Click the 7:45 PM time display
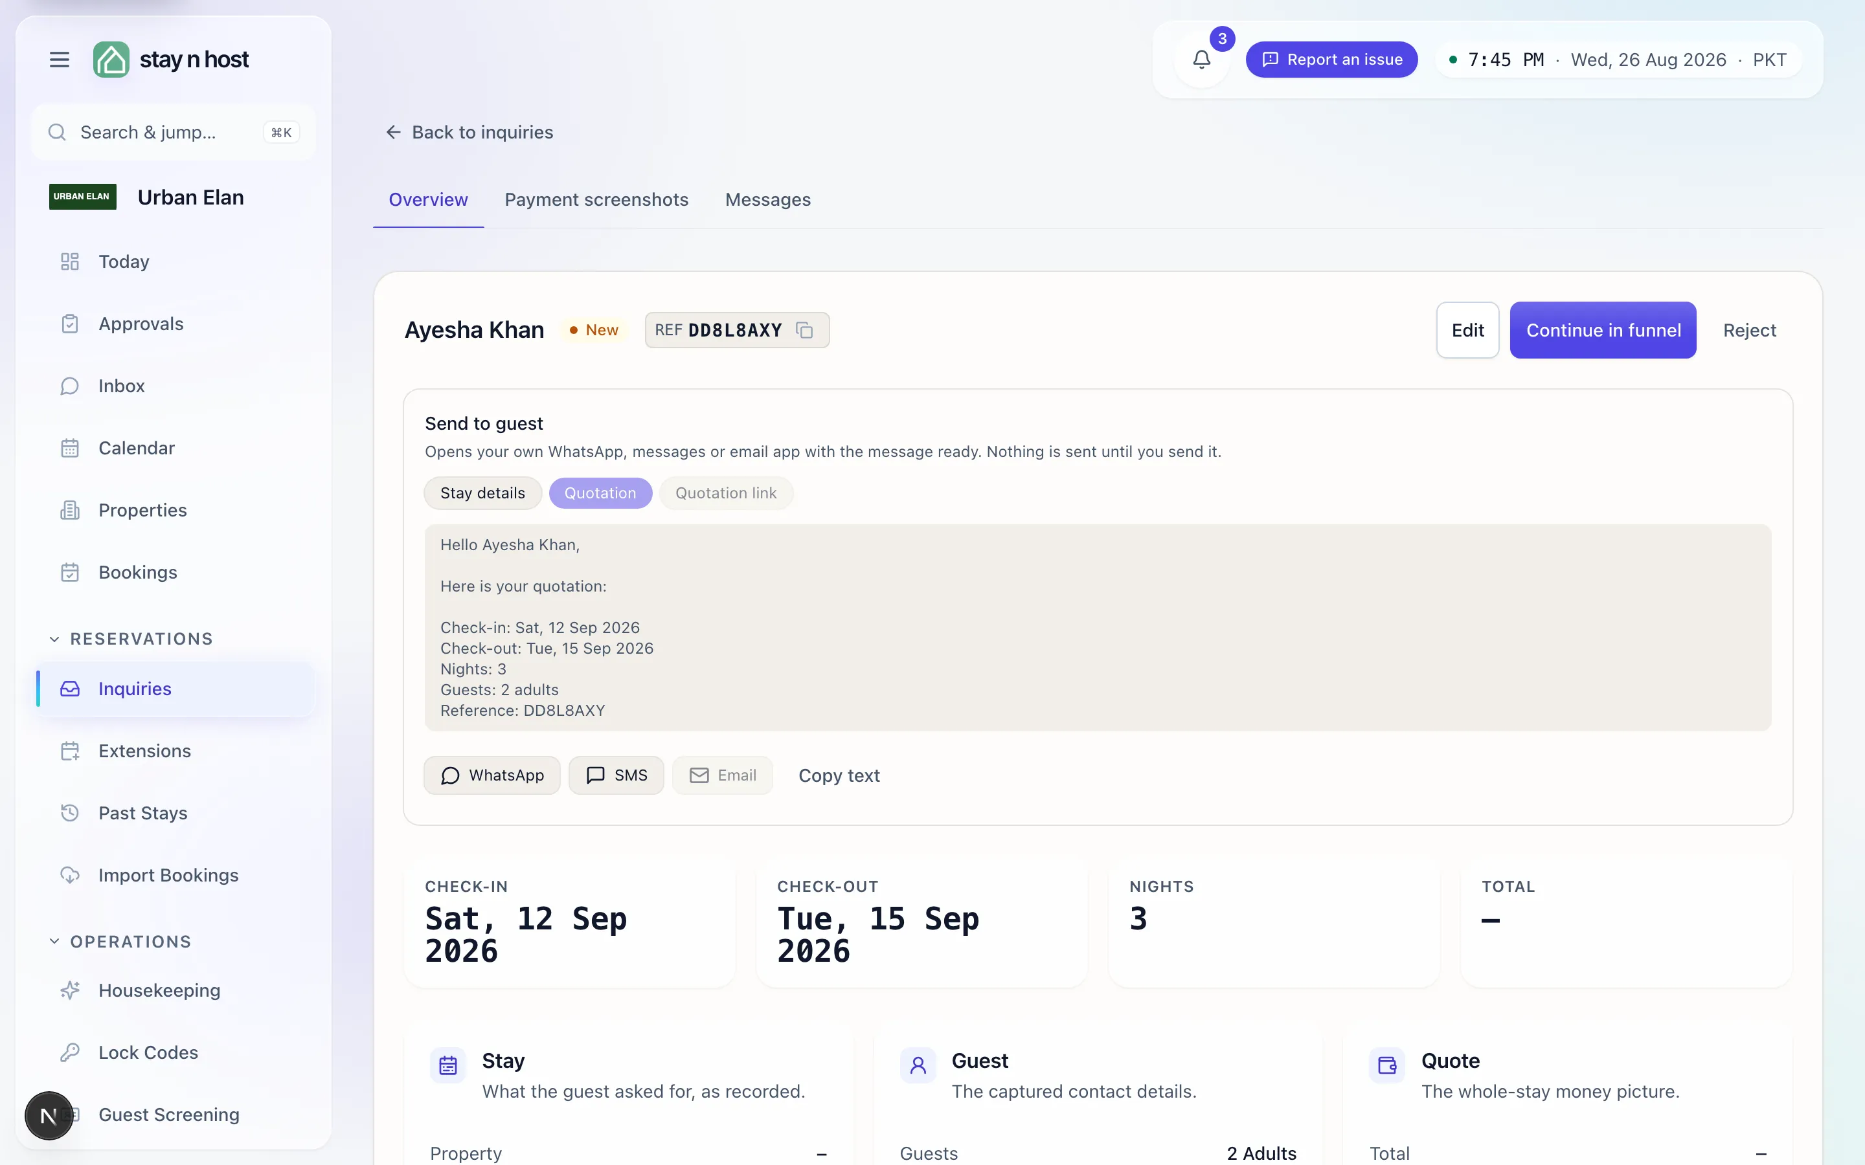This screenshot has width=1865, height=1165. 1506,60
